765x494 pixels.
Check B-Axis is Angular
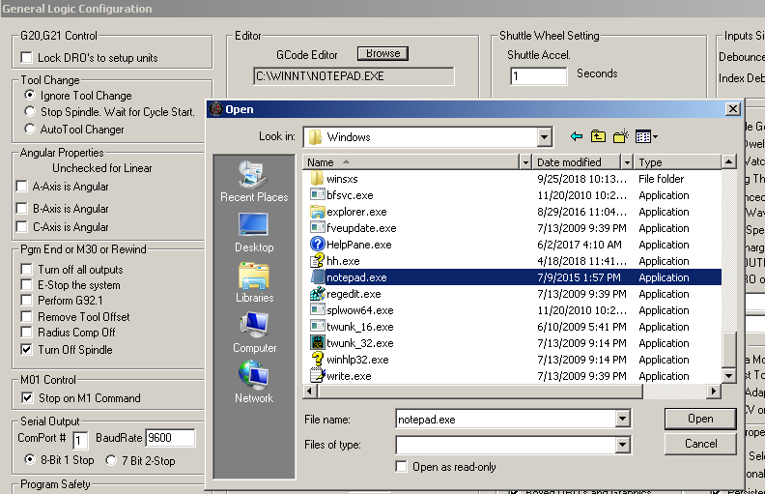coord(21,209)
